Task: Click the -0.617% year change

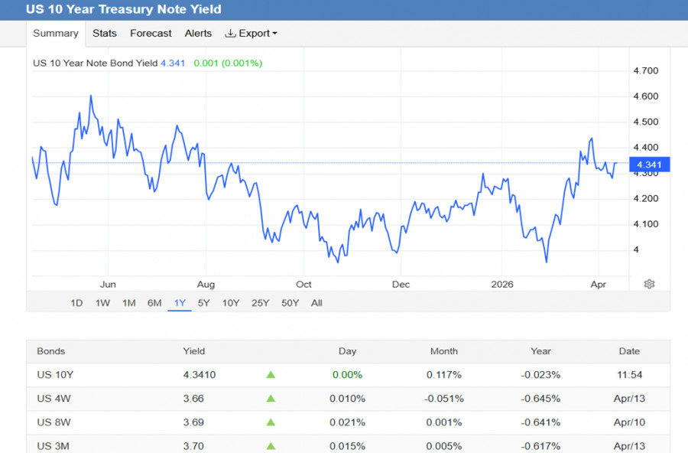Action: coord(540,446)
